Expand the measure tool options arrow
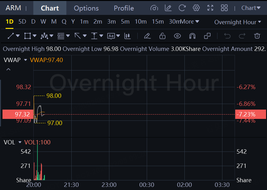This screenshot has width=267, height=190. (101, 36)
